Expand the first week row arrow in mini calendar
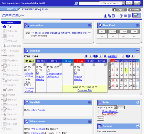 point(109,65)
